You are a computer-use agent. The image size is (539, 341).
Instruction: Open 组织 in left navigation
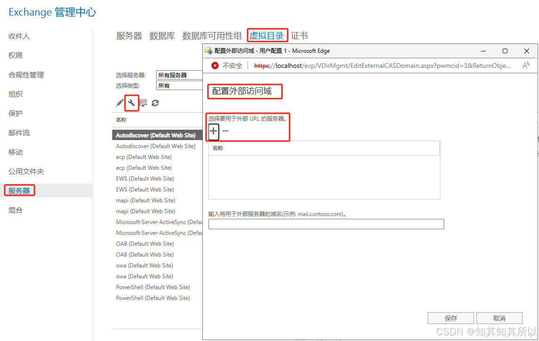coord(16,94)
